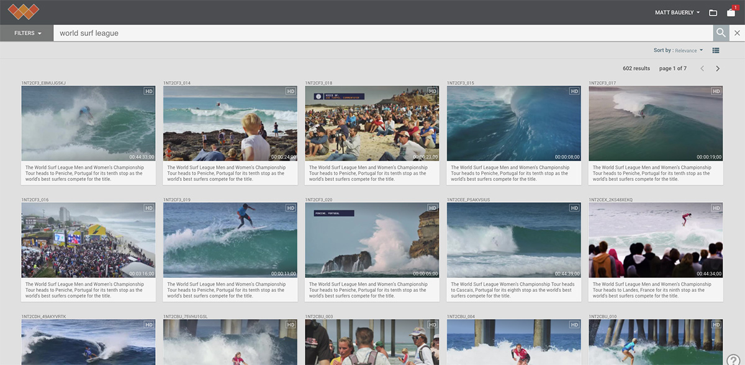The height and width of the screenshot is (365, 745).
Task: Open thumbnail for clip 1NT2CBU_003
Action: coord(372,342)
